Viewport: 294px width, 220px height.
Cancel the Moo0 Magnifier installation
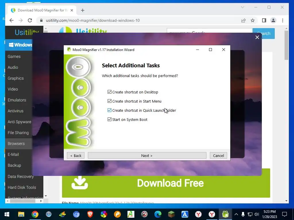coord(218,156)
